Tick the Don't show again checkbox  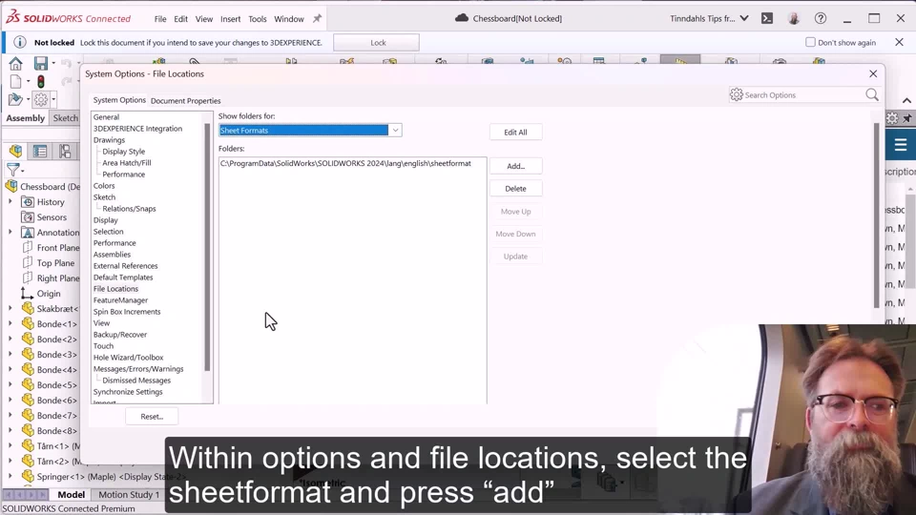tap(810, 42)
